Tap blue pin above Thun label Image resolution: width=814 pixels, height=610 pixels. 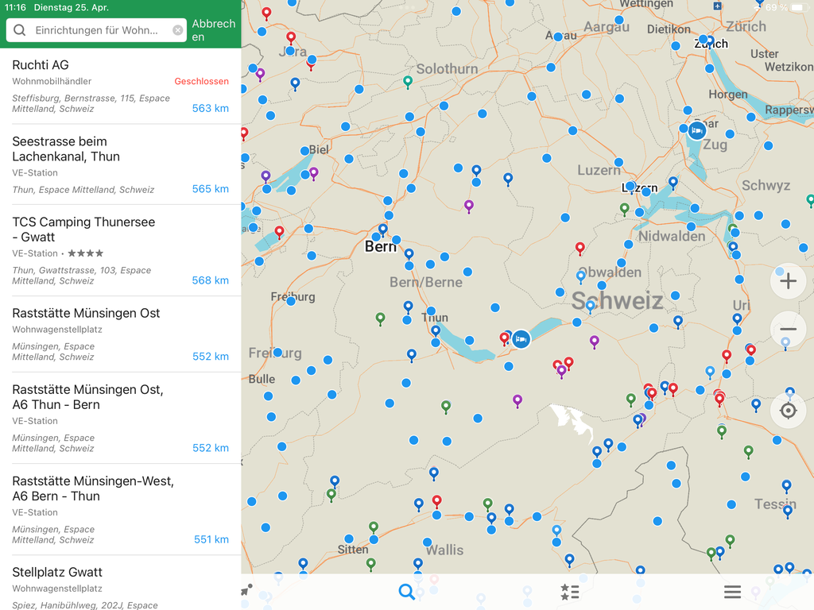408,307
